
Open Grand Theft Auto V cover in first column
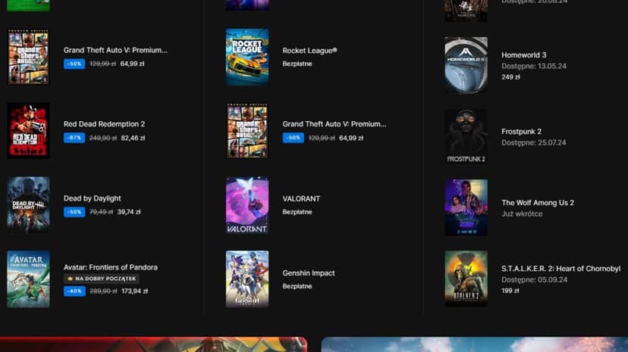click(x=28, y=57)
